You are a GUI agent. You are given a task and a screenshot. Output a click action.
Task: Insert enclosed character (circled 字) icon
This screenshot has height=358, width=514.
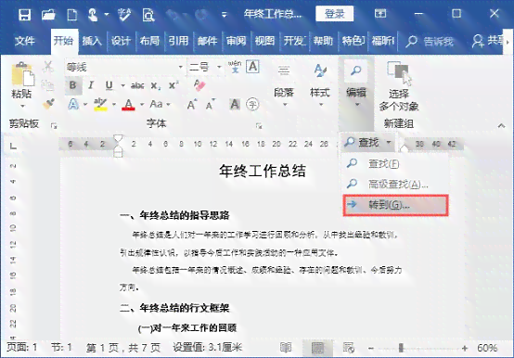252,105
